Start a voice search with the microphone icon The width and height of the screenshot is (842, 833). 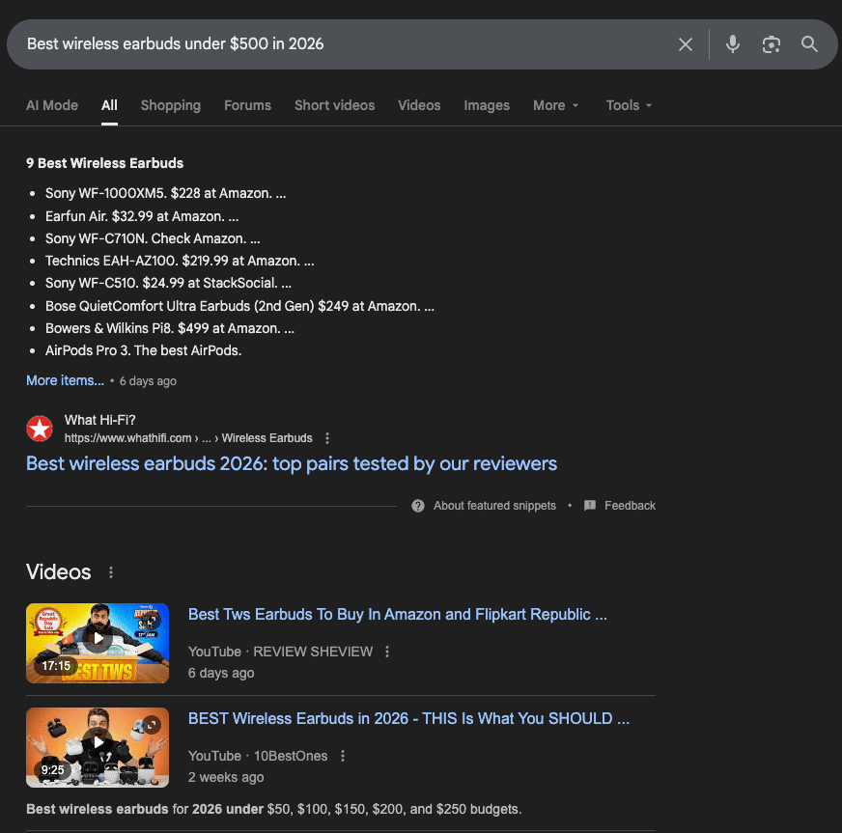pyautogui.click(x=733, y=43)
